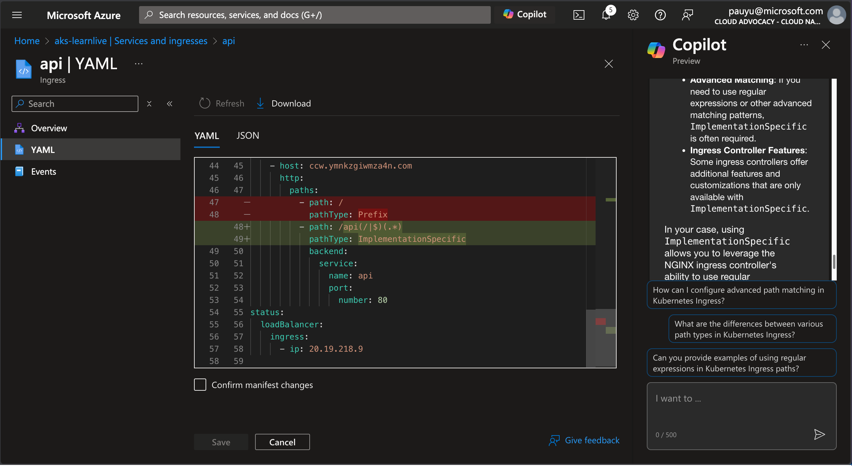Open more options beside api | YAML title

pyautogui.click(x=138, y=64)
